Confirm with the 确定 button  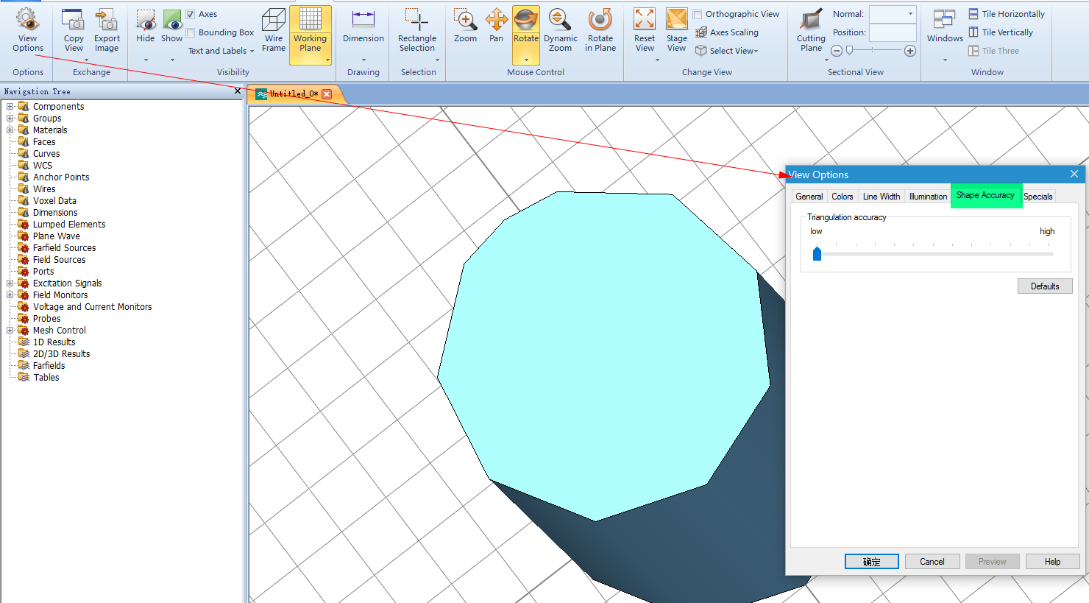pos(872,562)
